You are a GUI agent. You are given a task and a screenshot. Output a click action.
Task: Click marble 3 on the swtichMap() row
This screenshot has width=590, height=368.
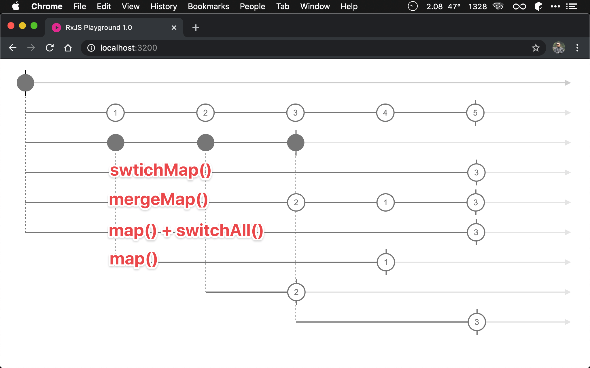coord(476,172)
